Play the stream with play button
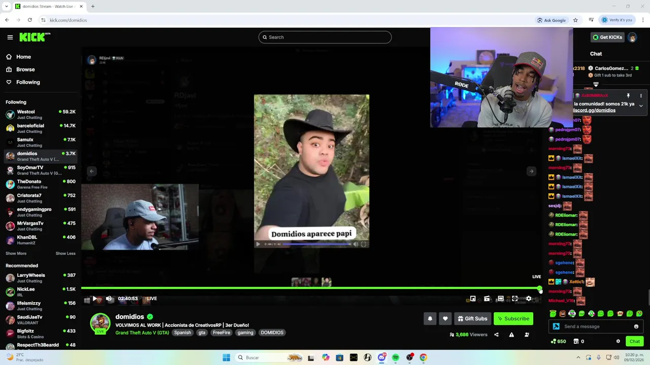Screen dimensions: 650x365 coord(95,299)
